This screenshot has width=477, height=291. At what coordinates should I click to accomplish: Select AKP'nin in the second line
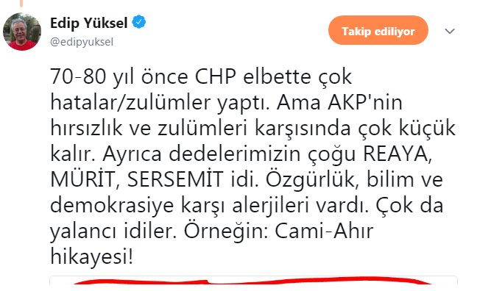coord(365,102)
